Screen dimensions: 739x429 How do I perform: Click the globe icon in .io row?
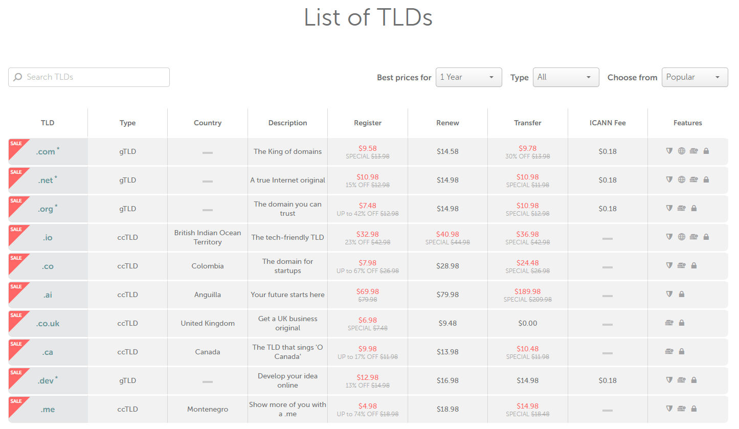pyautogui.click(x=682, y=237)
